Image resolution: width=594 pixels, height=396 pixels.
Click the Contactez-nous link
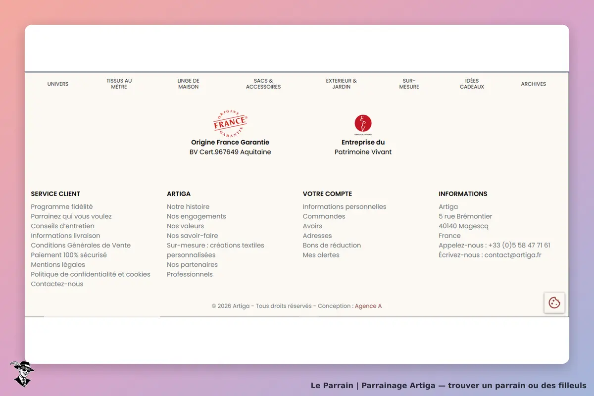[x=57, y=284]
